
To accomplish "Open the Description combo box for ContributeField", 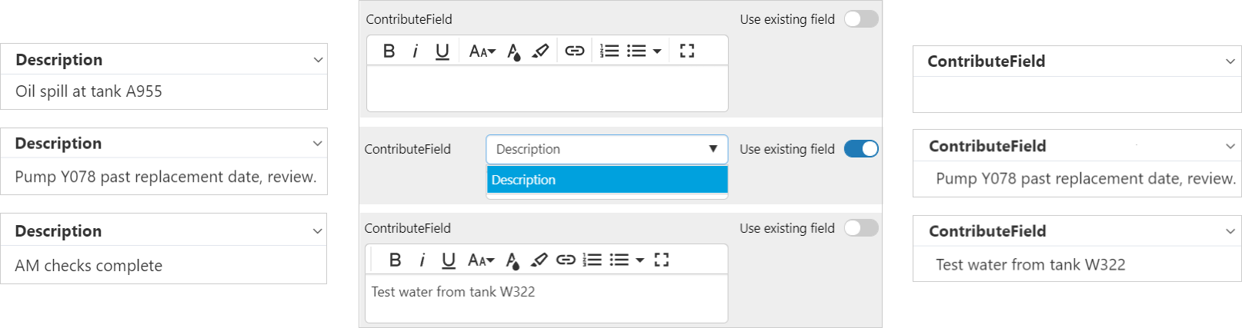I will coord(606,149).
